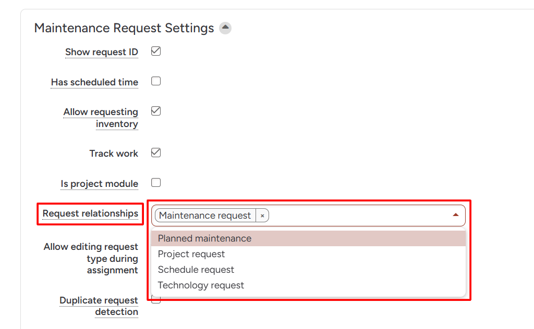Click the Request relationships label
This screenshot has width=534, height=329.
click(x=90, y=213)
